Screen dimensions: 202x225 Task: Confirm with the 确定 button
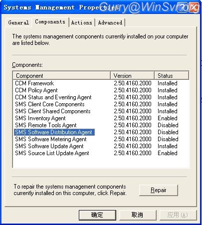pyautogui.click(x=97, y=215)
